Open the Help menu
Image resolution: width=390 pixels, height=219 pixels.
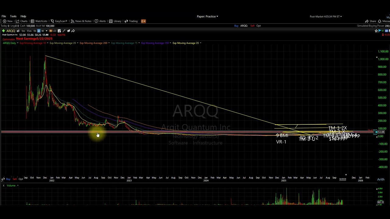point(23,16)
